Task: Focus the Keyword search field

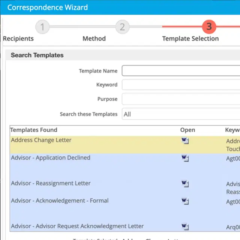Action: coord(181,85)
